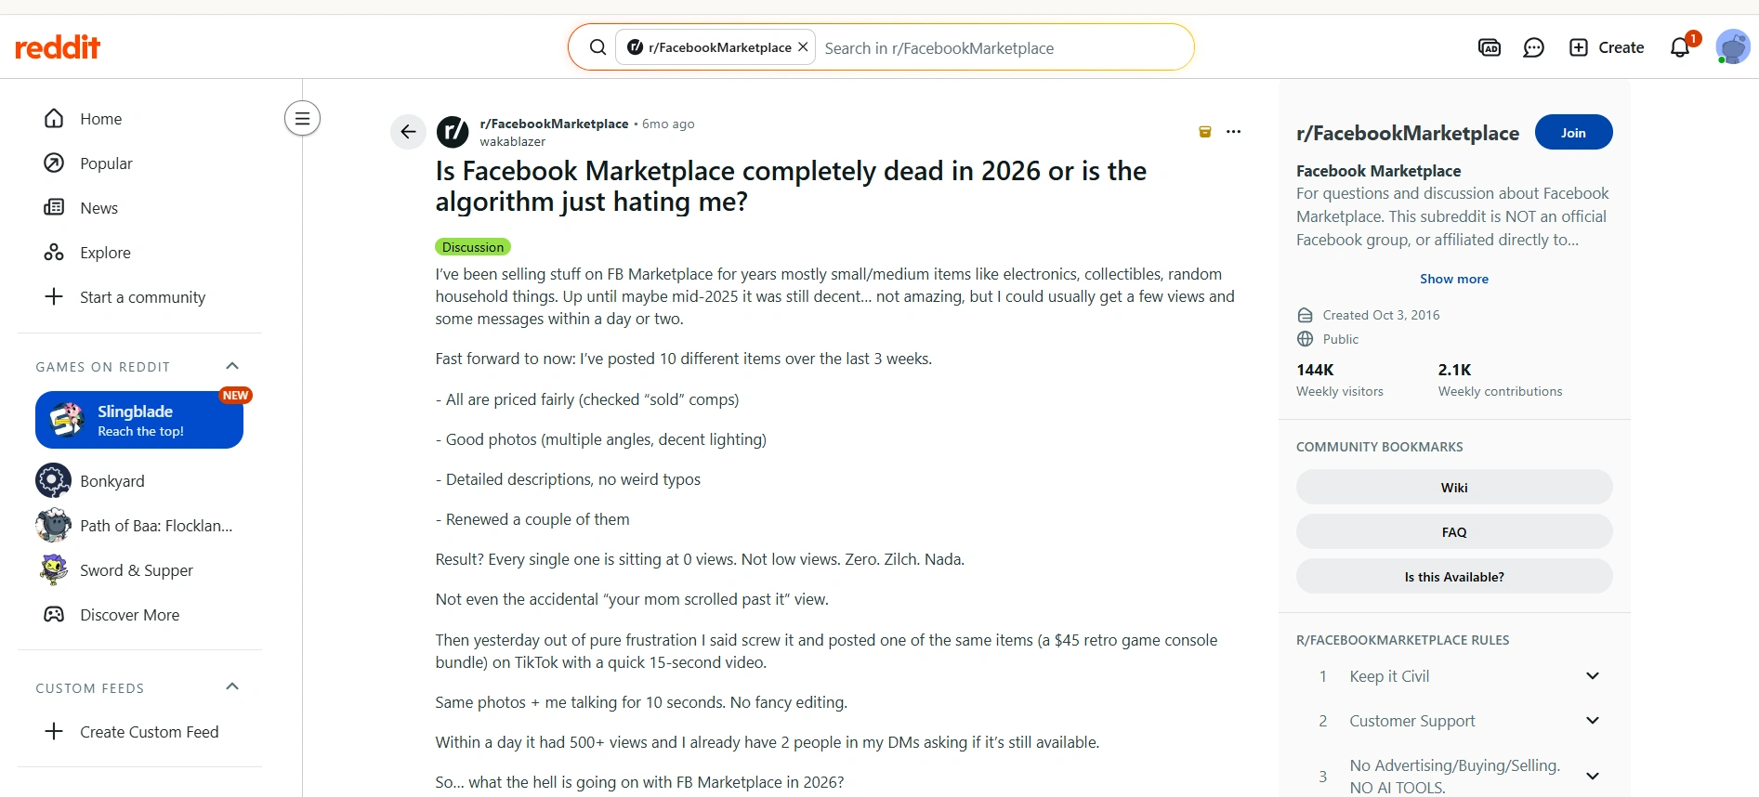Open the user avatar profile menu
The image size is (1759, 797).
(x=1733, y=47)
